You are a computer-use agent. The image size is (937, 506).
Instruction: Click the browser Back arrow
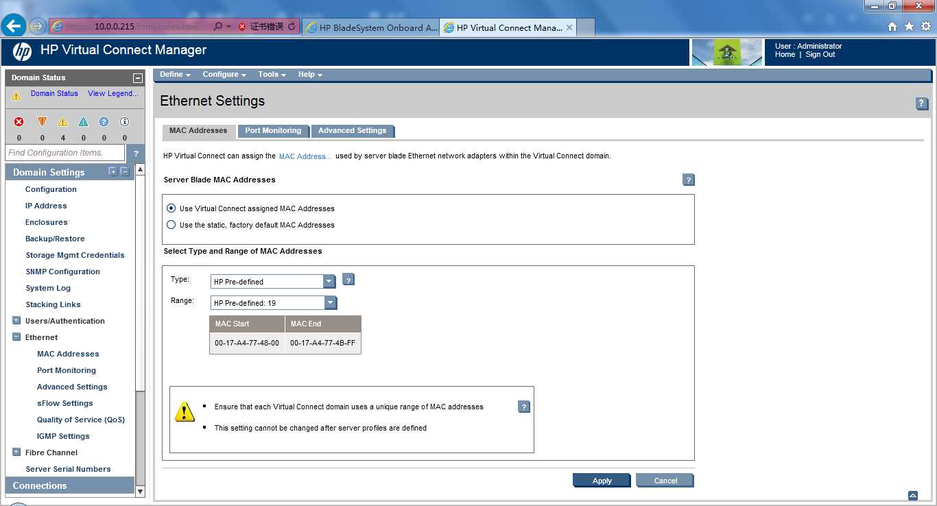pos(14,26)
